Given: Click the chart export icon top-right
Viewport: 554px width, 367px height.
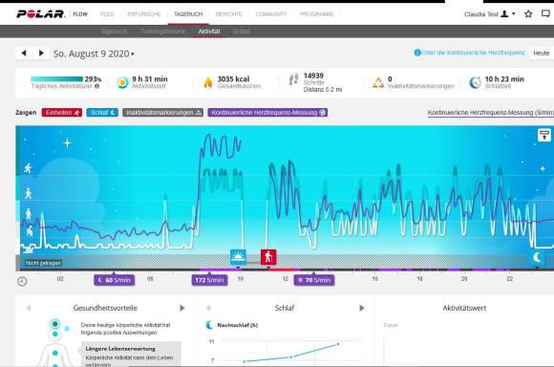Looking at the screenshot, I should [544, 135].
